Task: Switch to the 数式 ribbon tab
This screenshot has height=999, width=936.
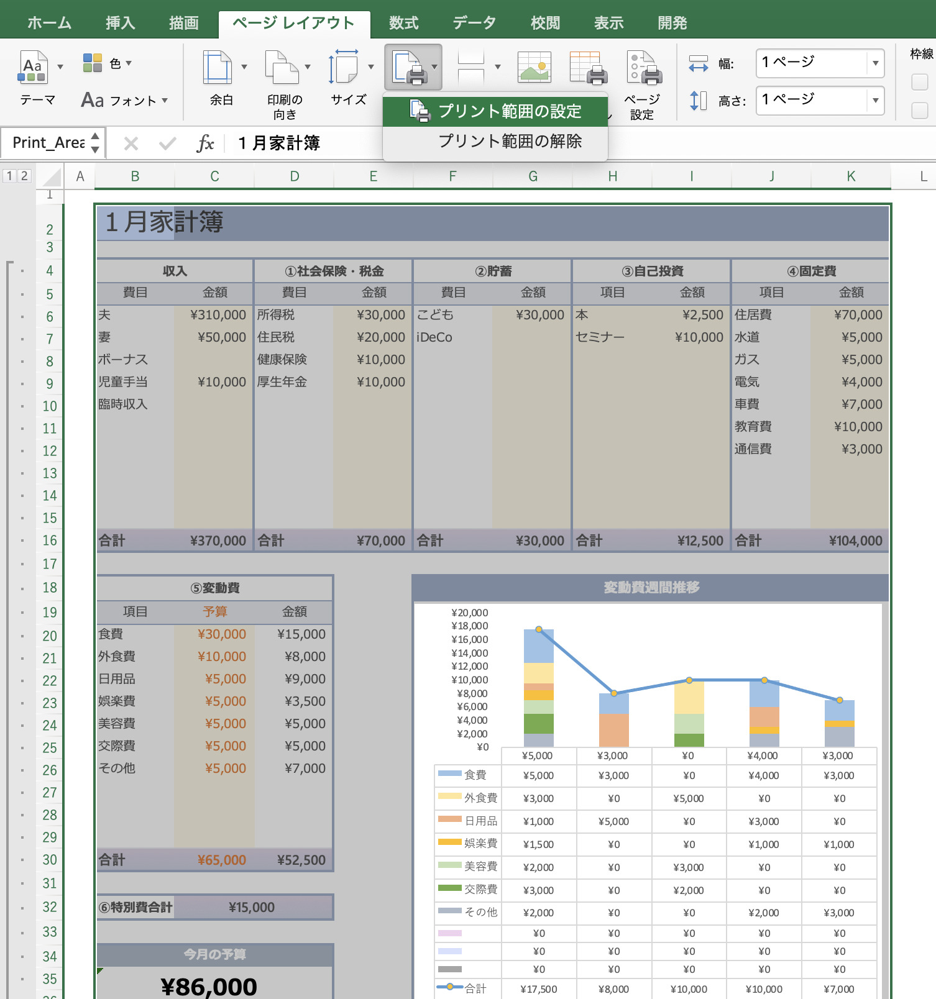Action: pos(403,23)
